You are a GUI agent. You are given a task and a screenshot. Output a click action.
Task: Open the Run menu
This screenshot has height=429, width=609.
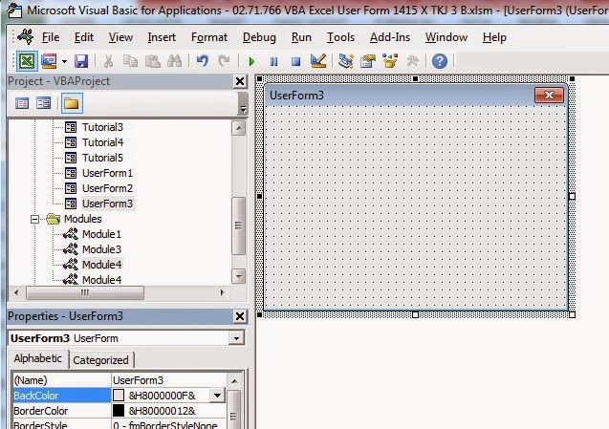click(301, 37)
